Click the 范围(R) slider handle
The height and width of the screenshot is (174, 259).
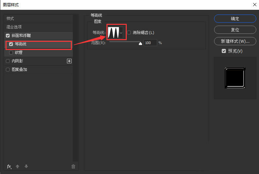[x=140, y=43]
